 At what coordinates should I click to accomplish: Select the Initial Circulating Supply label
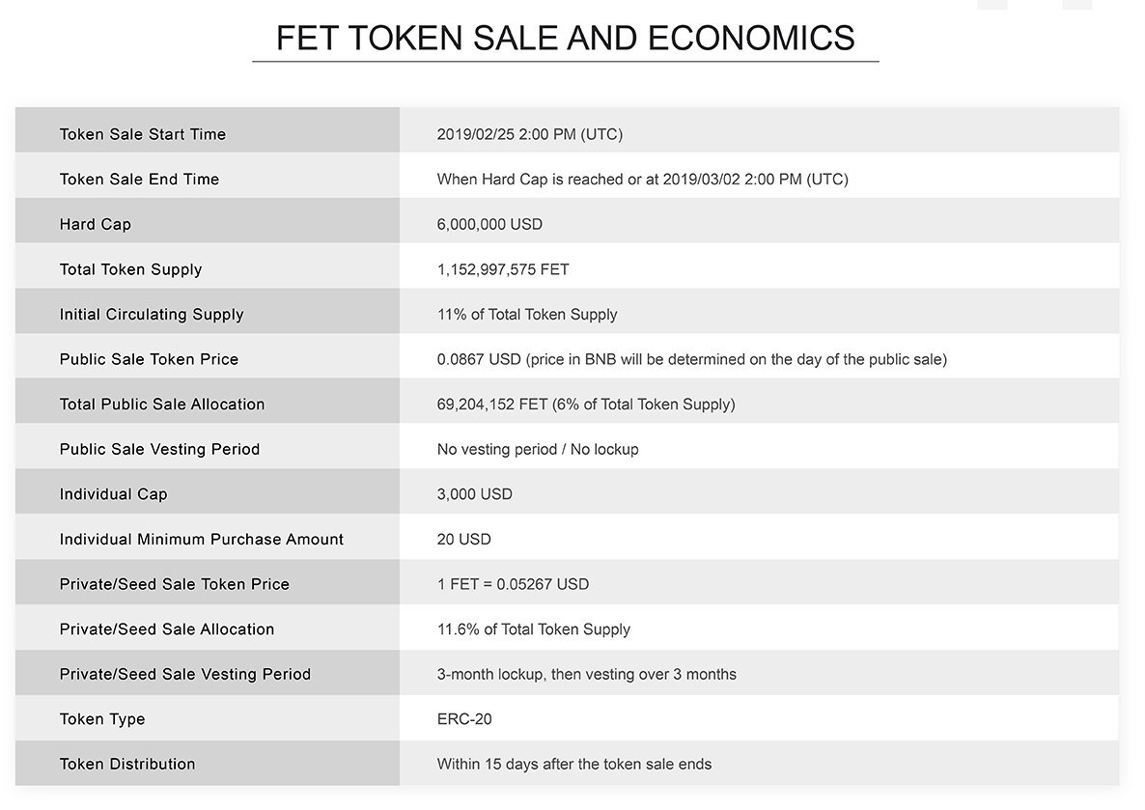click(152, 314)
